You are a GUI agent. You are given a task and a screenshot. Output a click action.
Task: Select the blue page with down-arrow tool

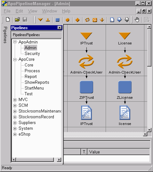119,20
